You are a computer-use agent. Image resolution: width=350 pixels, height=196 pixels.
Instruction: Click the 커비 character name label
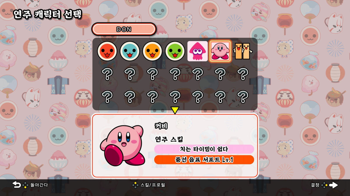pos(161,126)
